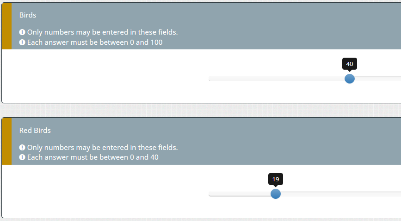
Task: Click the numbers-only hint text under Red Birds
Action: tap(102, 148)
